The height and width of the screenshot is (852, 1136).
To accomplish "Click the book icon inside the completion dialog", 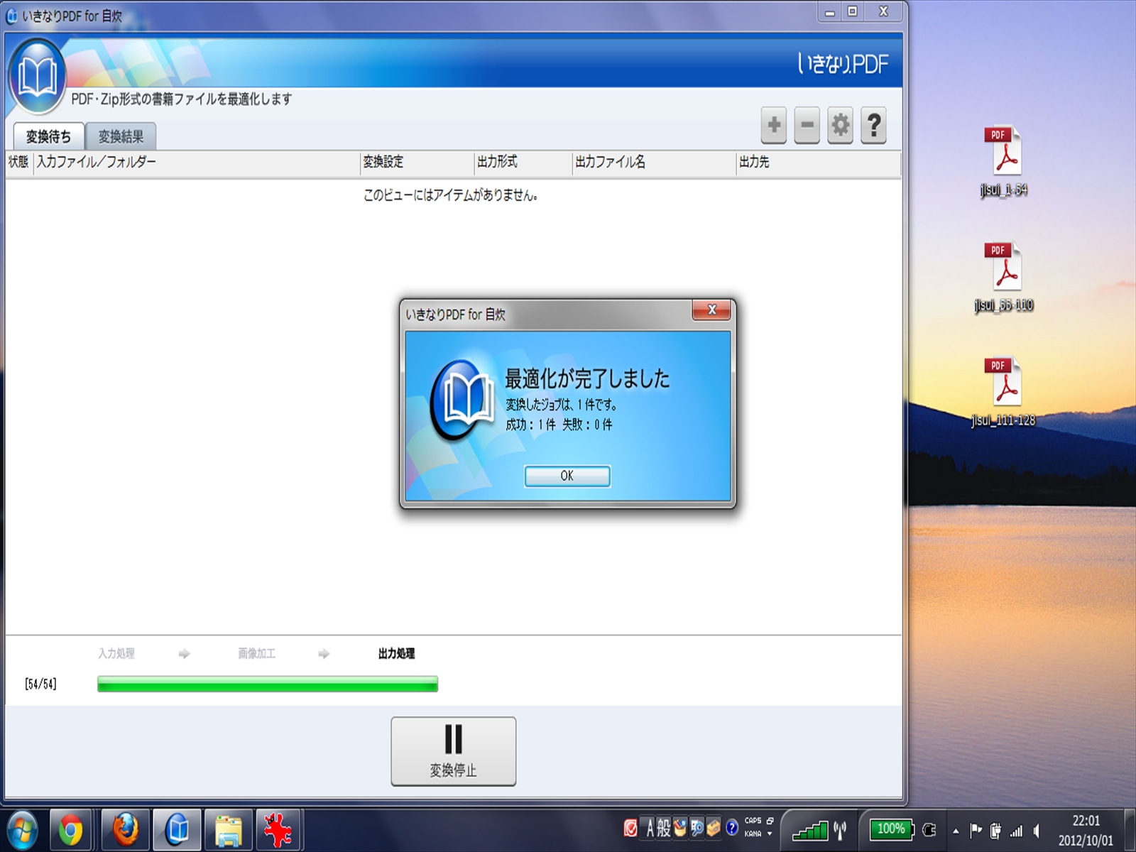I will (x=461, y=399).
